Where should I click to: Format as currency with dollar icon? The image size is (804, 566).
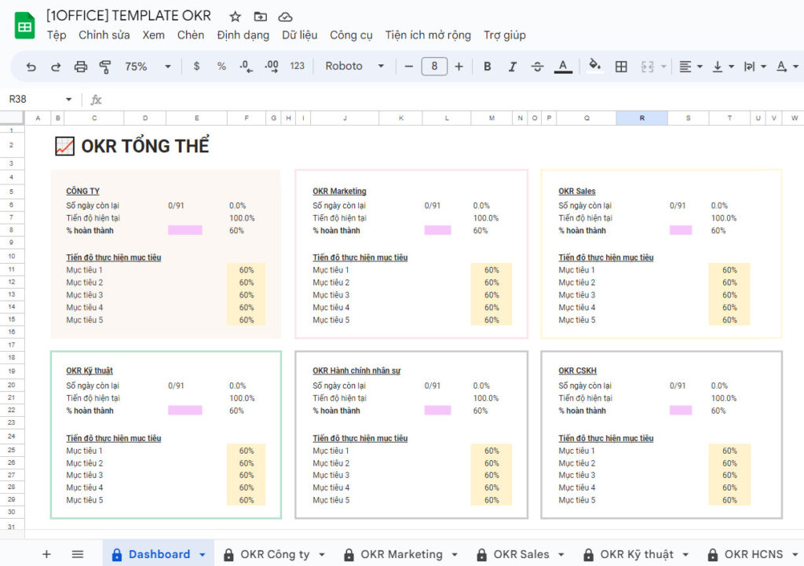point(196,66)
